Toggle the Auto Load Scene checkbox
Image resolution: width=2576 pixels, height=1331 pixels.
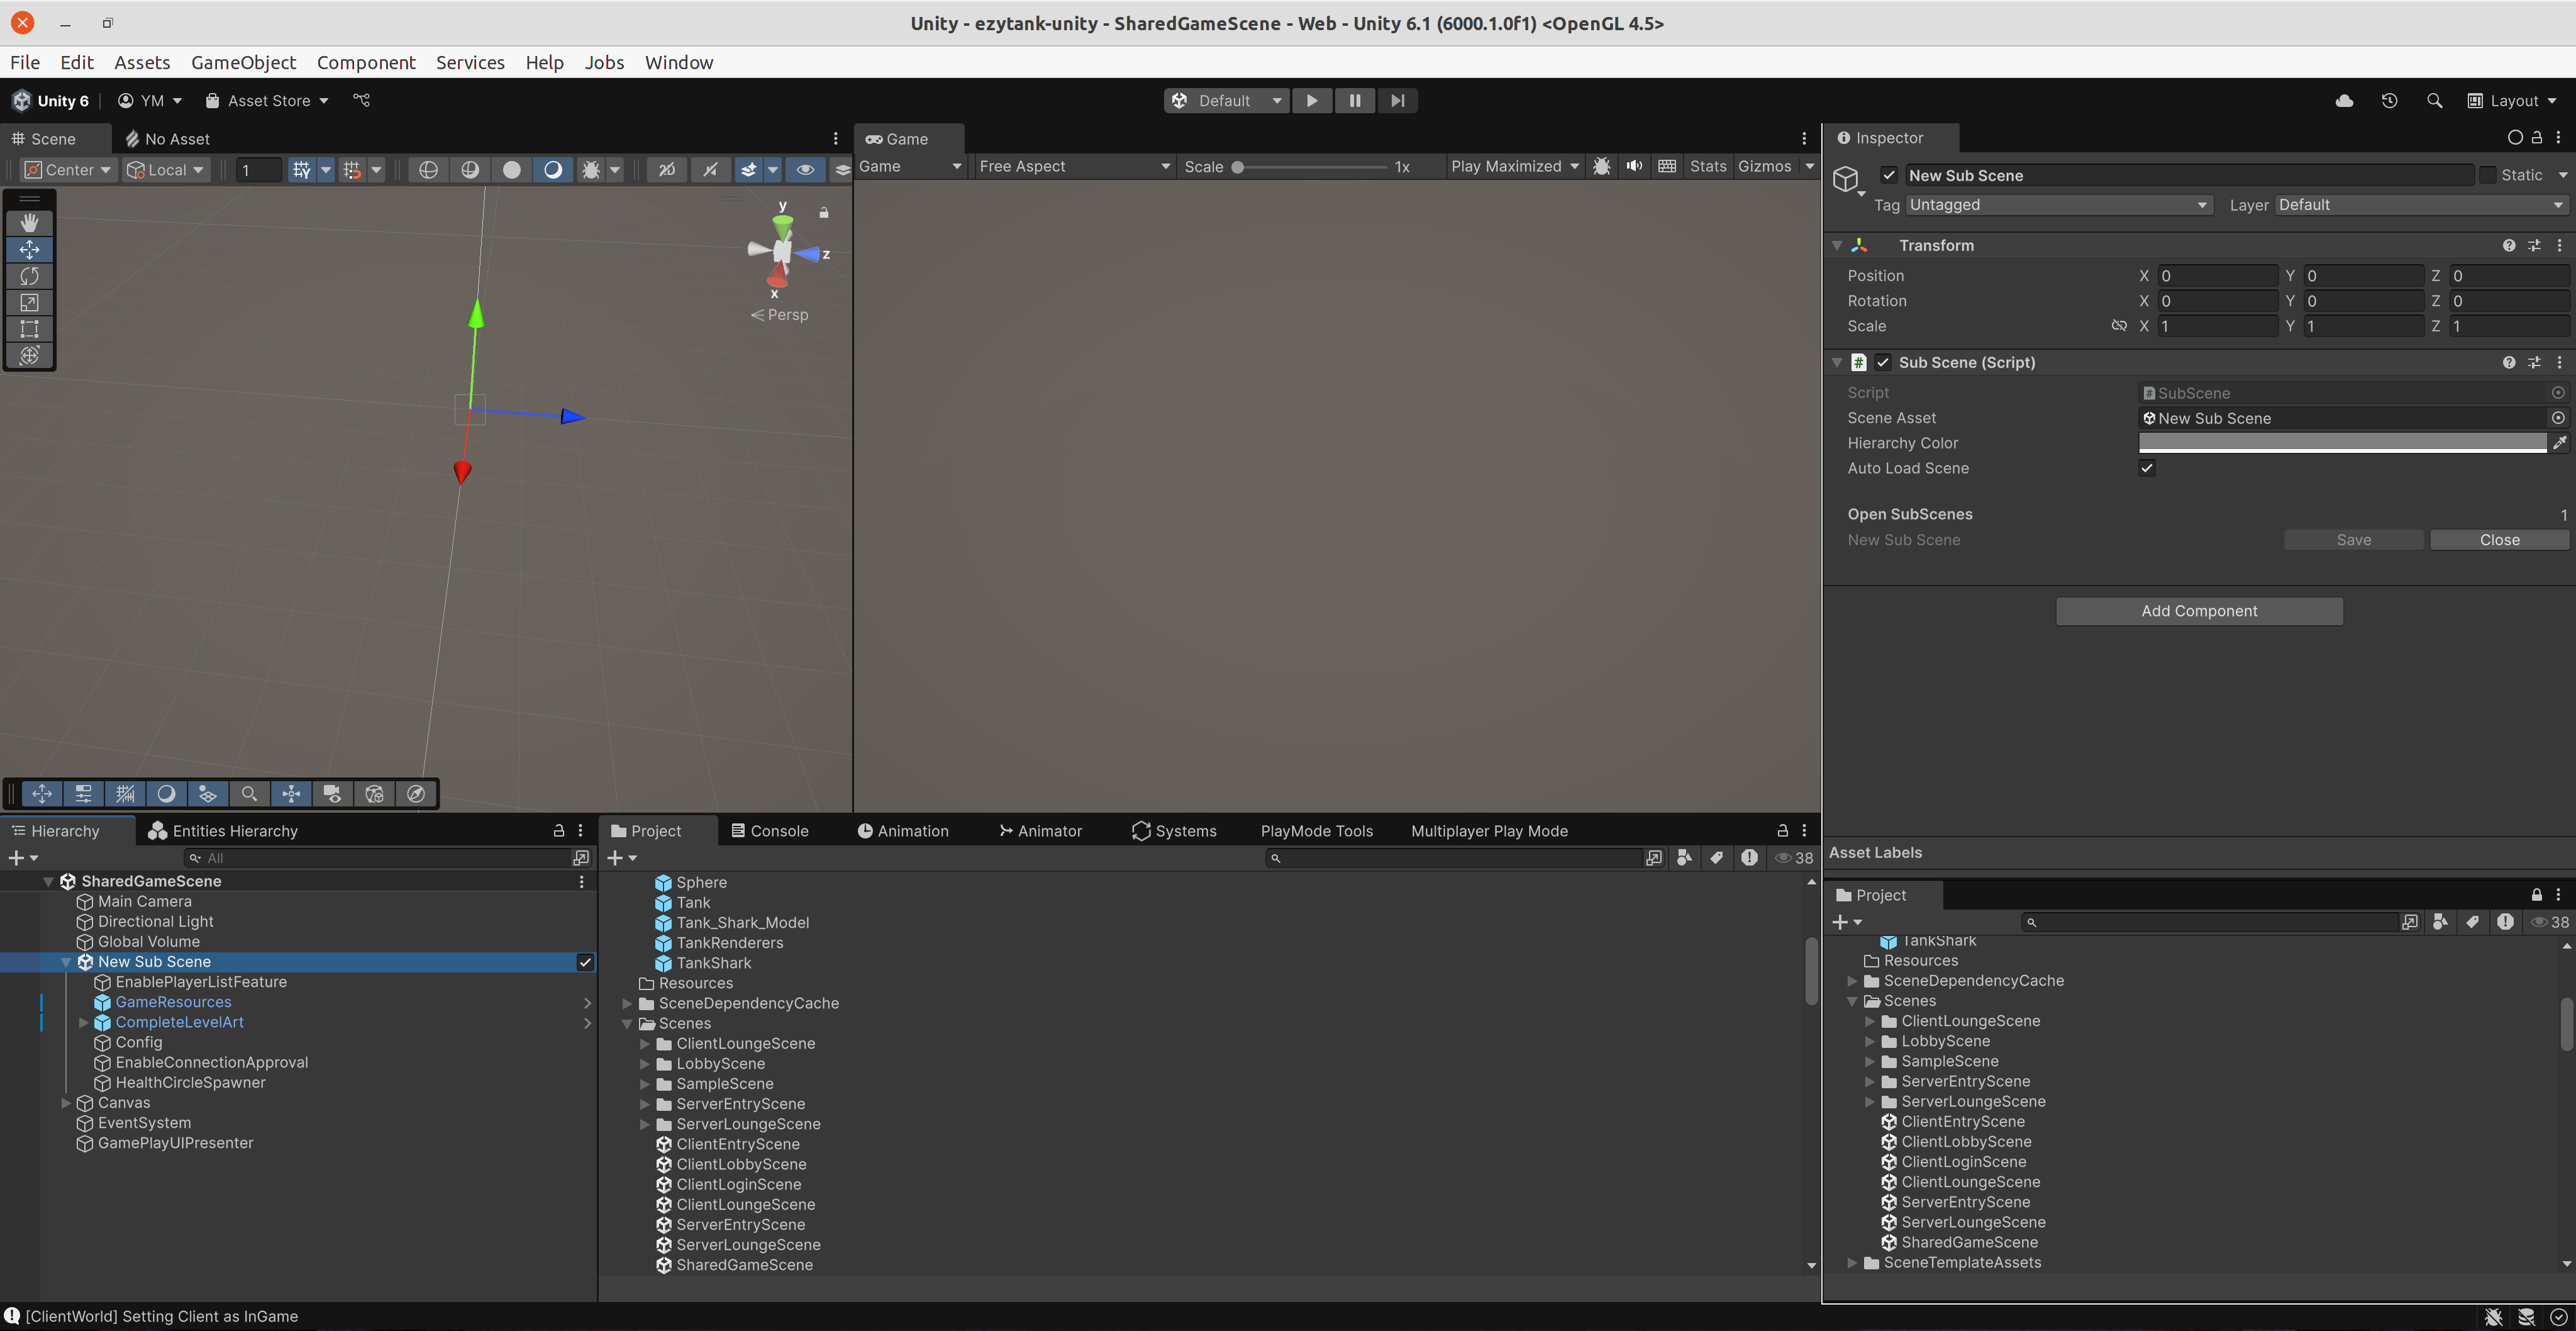tap(2147, 468)
